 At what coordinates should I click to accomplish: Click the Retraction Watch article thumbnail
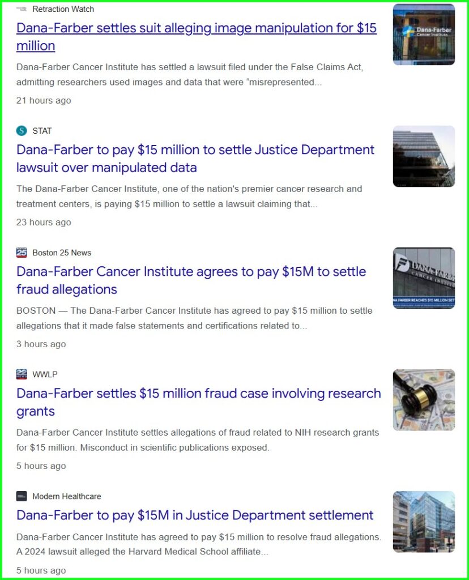click(x=424, y=35)
